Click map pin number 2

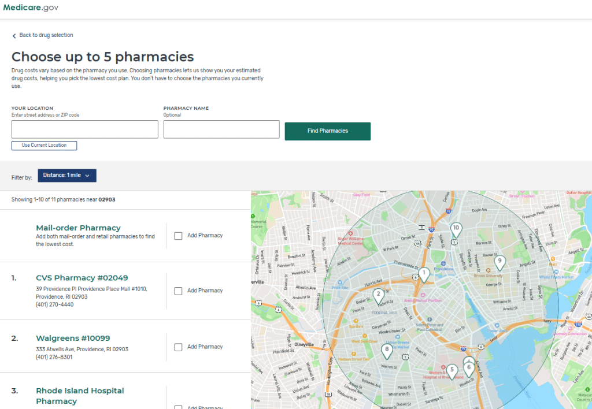[379, 295]
